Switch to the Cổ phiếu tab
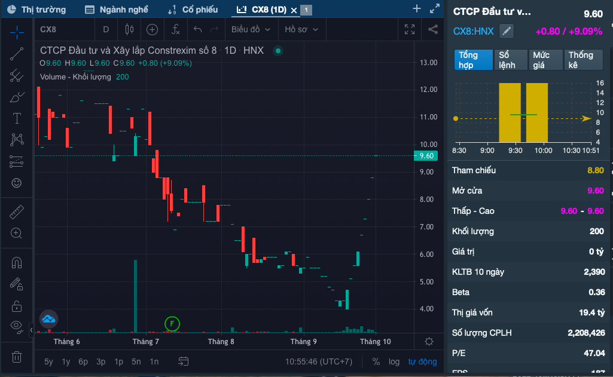The height and width of the screenshot is (377, 613). click(193, 10)
